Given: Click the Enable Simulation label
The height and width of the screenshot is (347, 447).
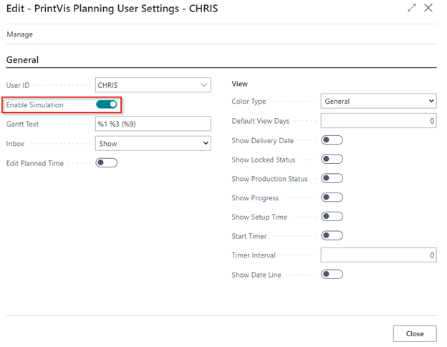Looking at the screenshot, I should 35,104.
